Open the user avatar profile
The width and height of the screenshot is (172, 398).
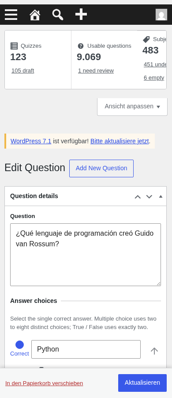click(161, 15)
